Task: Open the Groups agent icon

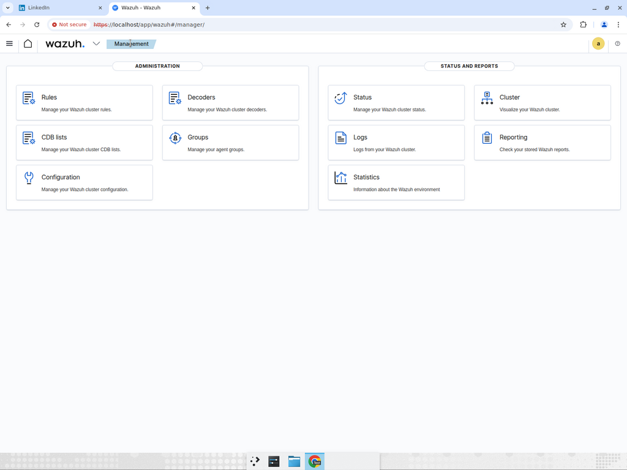Action: [175, 138]
